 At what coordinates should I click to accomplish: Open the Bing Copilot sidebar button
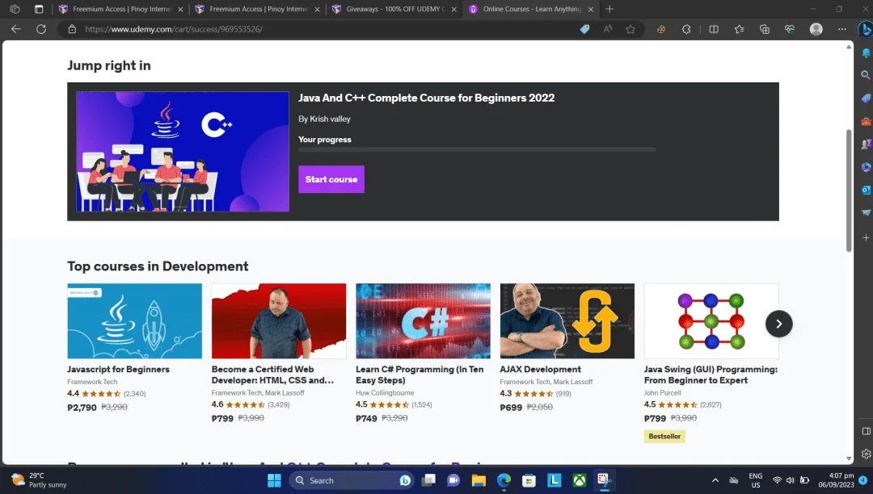pos(865,29)
